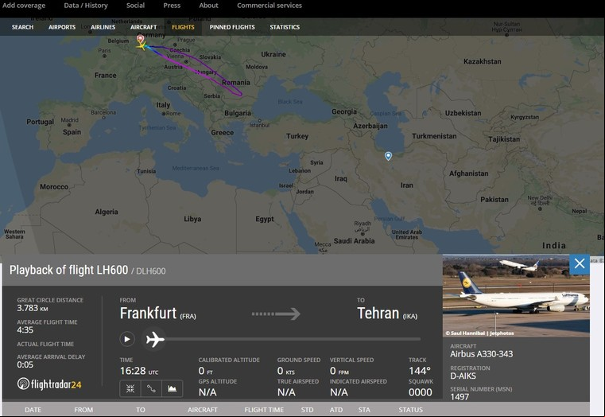Image resolution: width=605 pixels, height=417 pixels.
Task: Switch to the Airlines tab
Action: click(103, 27)
